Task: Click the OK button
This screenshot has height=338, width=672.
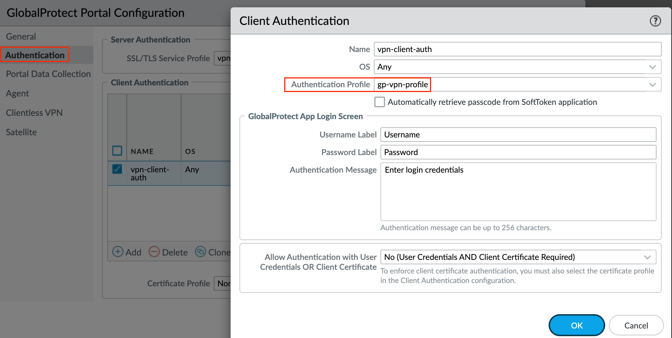Action: [577, 325]
